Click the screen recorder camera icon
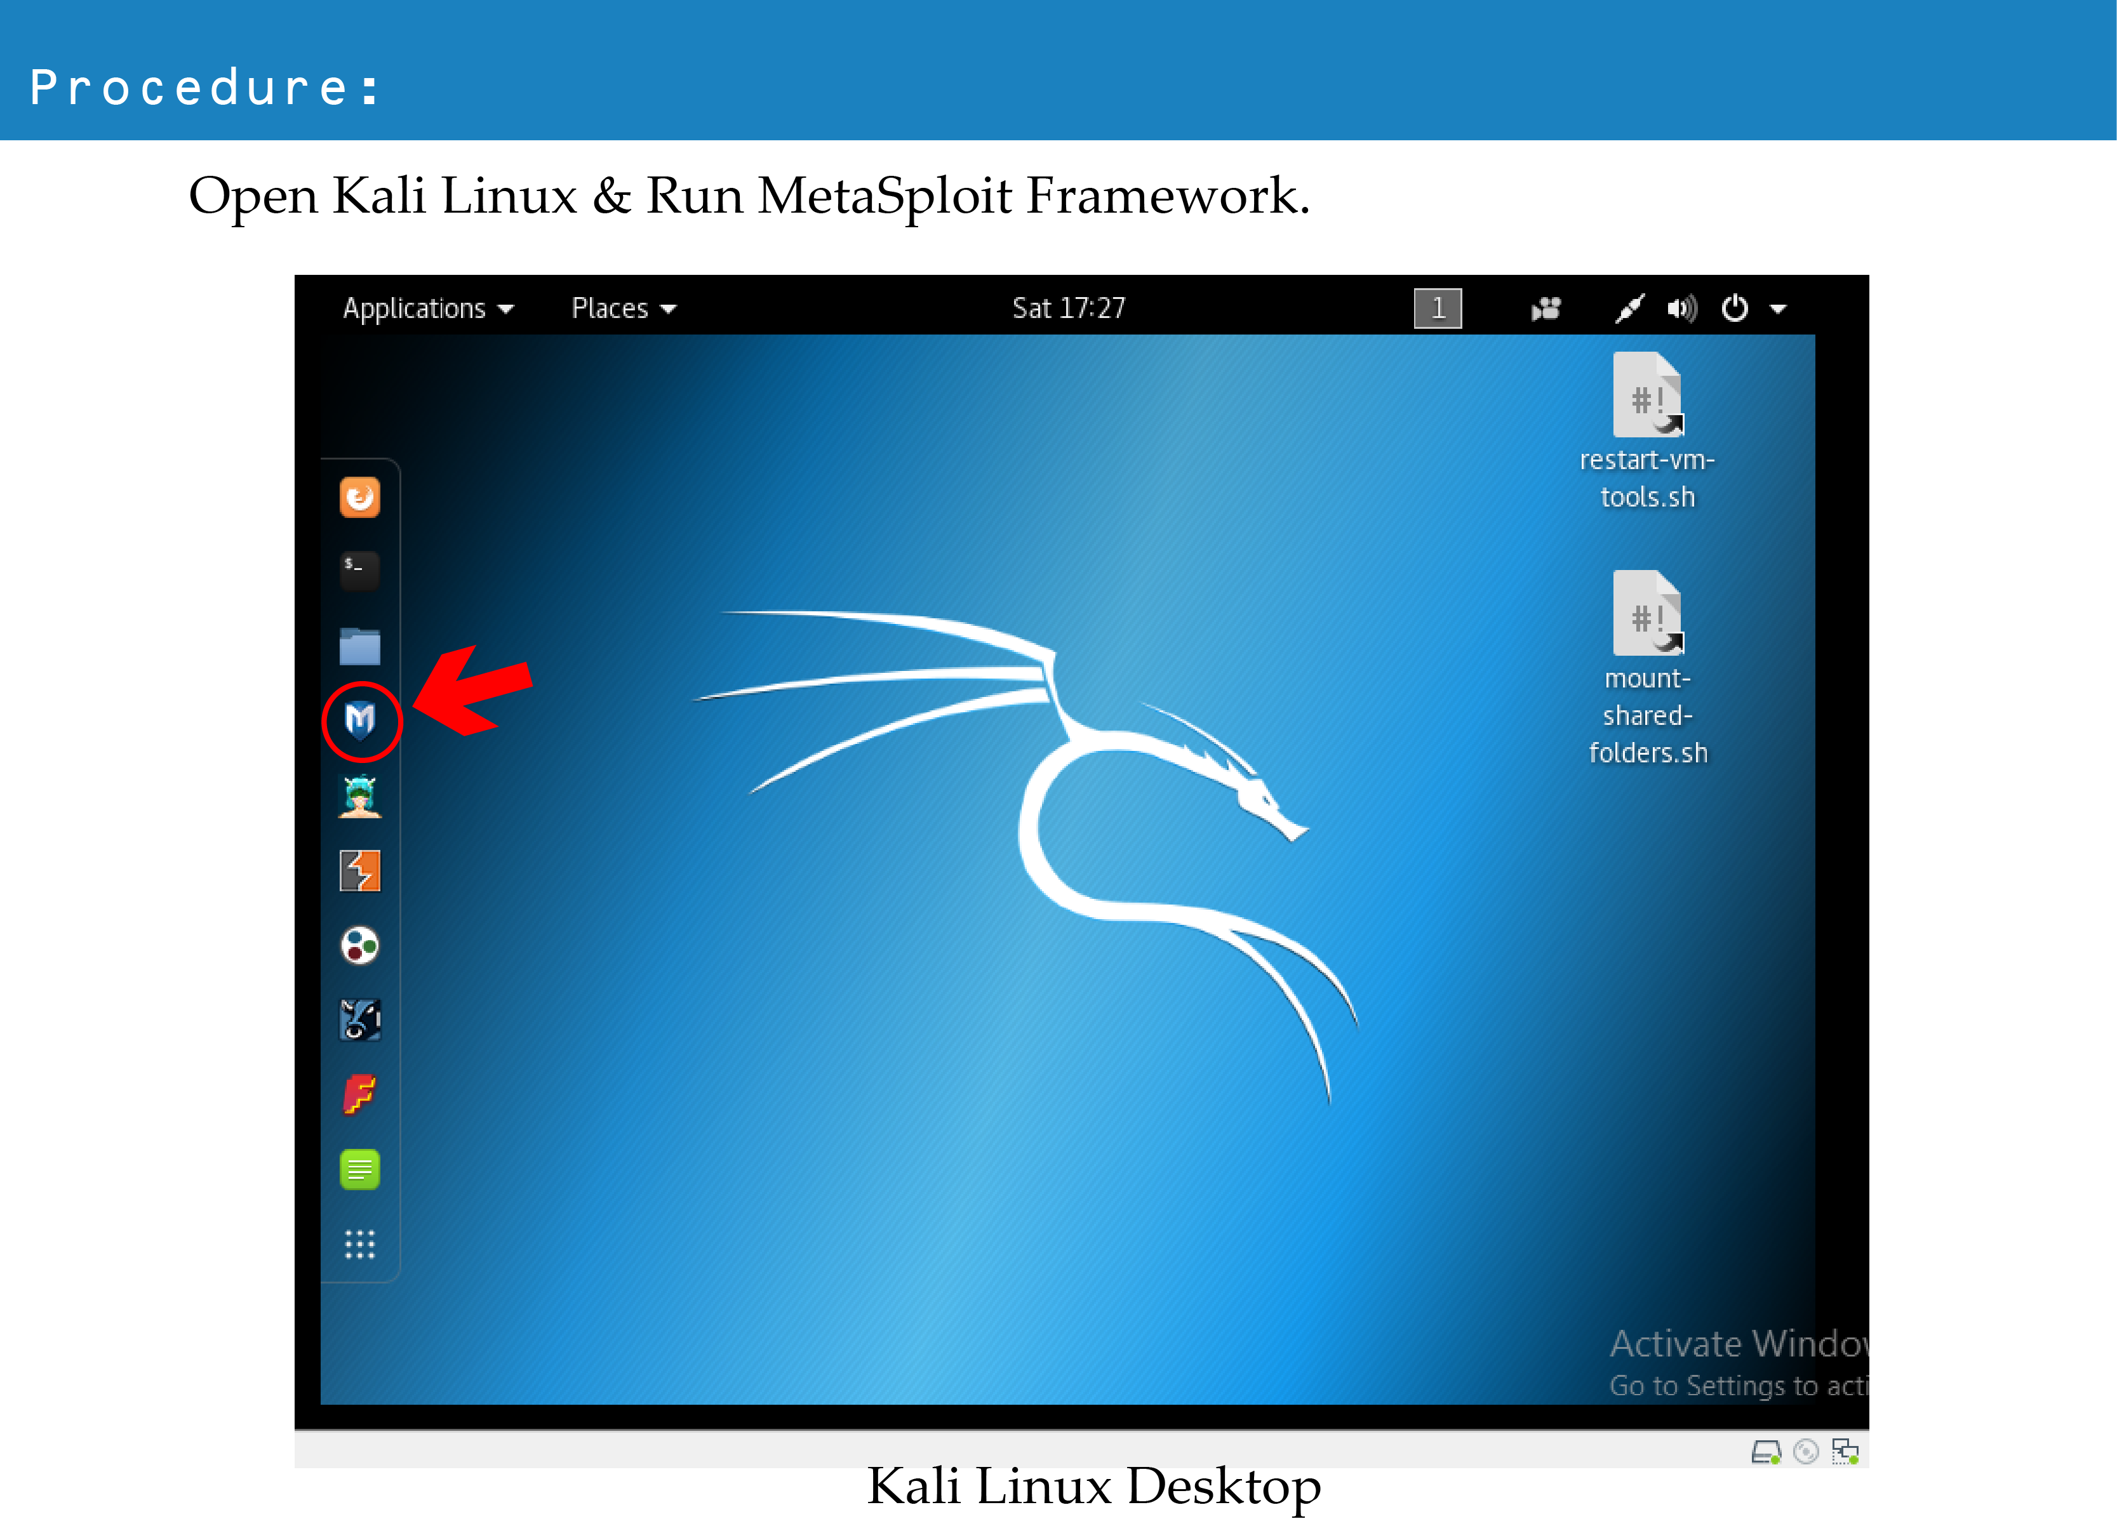Viewport: 2117px width, 1519px height. (x=1546, y=309)
